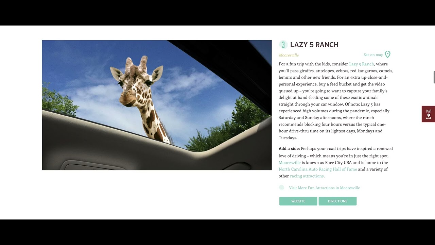Image resolution: width=435 pixels, height=245 pixels.
Task: Follow the racing attractions link
Action: tap(307, 176)
